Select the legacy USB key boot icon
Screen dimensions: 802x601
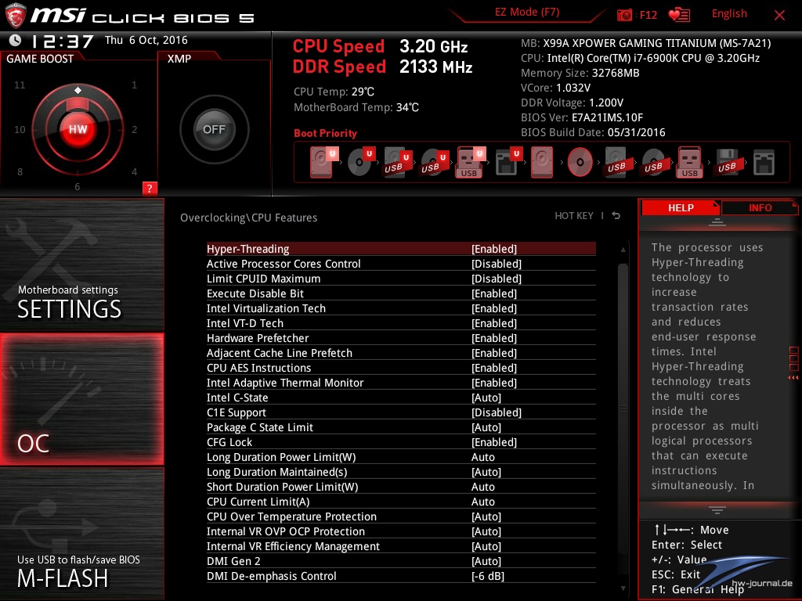[690, 162]
